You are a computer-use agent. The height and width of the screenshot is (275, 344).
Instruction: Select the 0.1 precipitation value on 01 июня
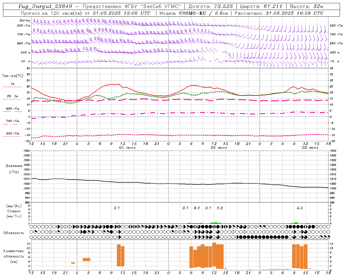click(x=117, y=208)
